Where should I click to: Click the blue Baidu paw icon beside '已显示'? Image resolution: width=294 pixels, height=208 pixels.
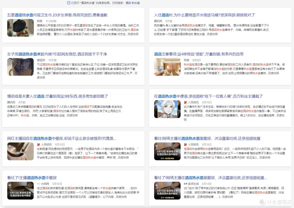click(x=69, y=3)
